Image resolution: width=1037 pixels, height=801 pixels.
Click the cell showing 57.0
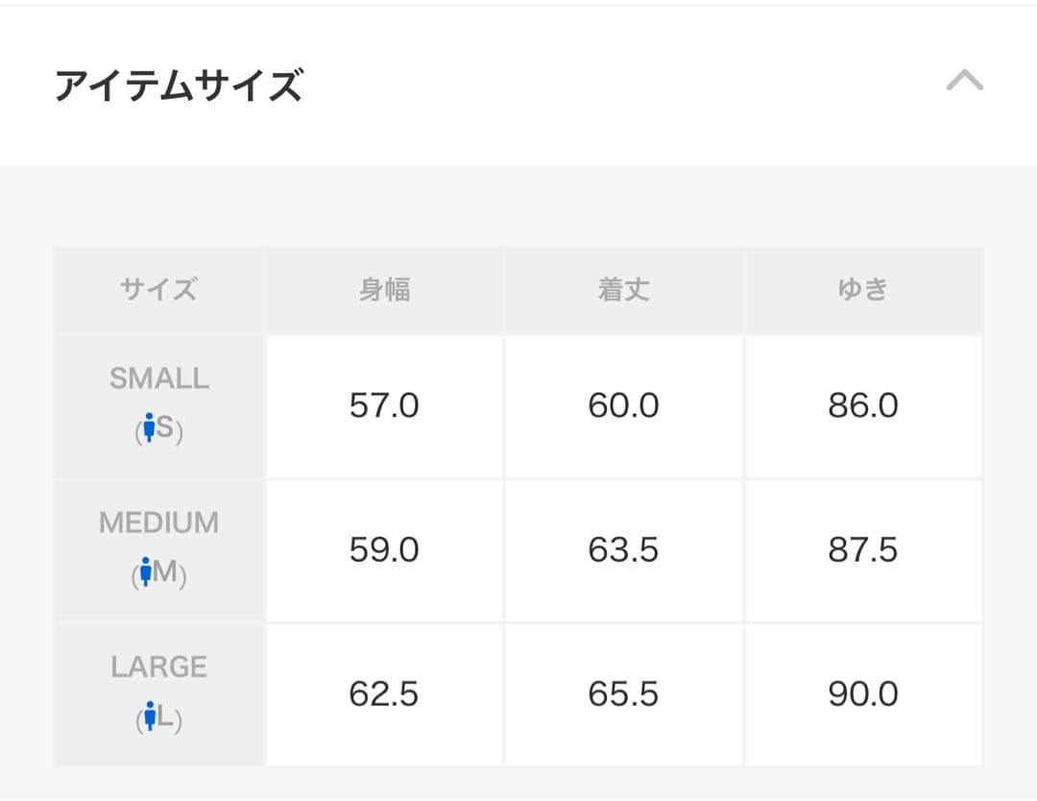(x=384, y=405)
